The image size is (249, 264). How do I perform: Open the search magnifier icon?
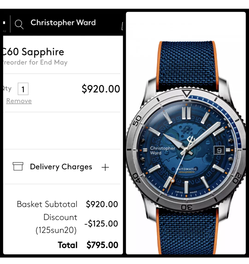(x=19, y=24)
